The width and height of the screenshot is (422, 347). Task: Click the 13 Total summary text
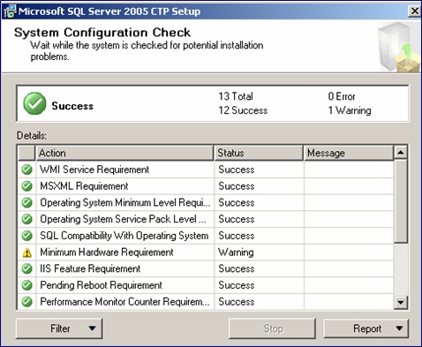[236, 96]
